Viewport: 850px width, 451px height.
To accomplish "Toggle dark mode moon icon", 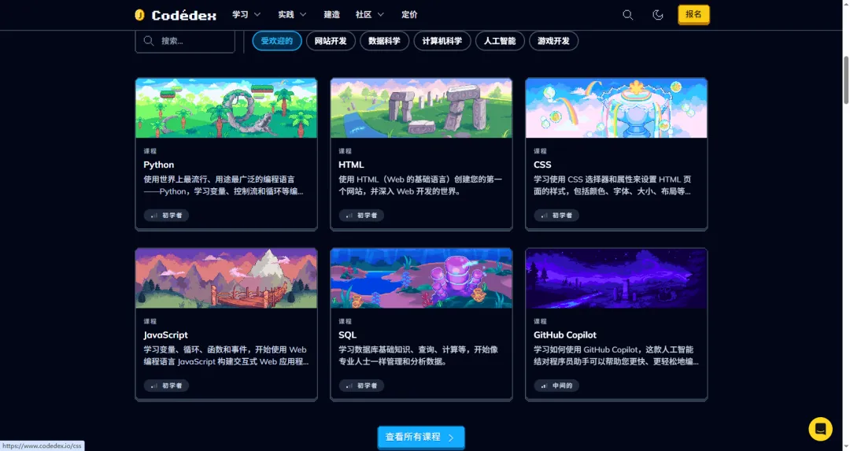I will click(x=657, y=15).
